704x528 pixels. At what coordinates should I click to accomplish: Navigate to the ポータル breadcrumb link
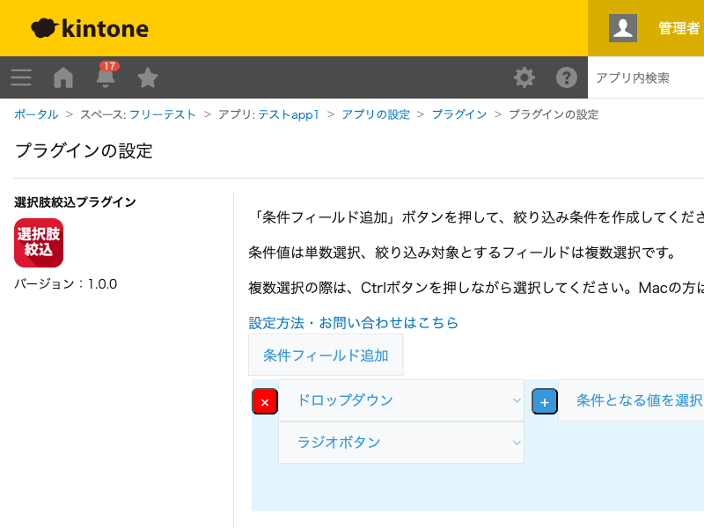(x=36, y=114)
